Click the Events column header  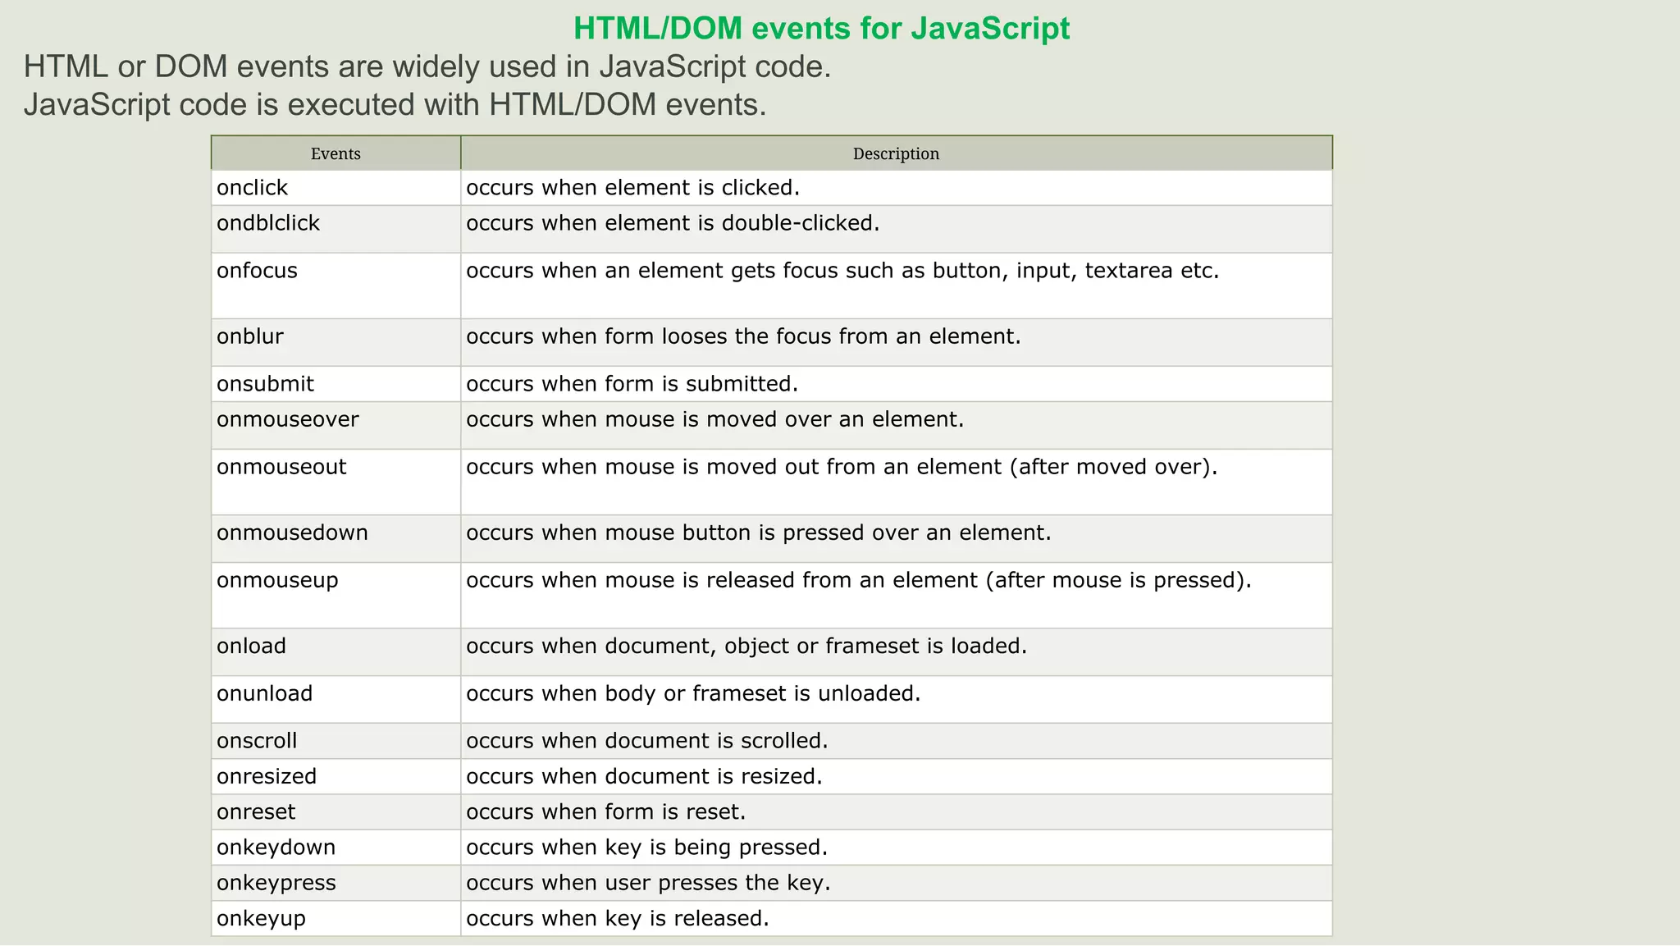[x=336, y=153]
